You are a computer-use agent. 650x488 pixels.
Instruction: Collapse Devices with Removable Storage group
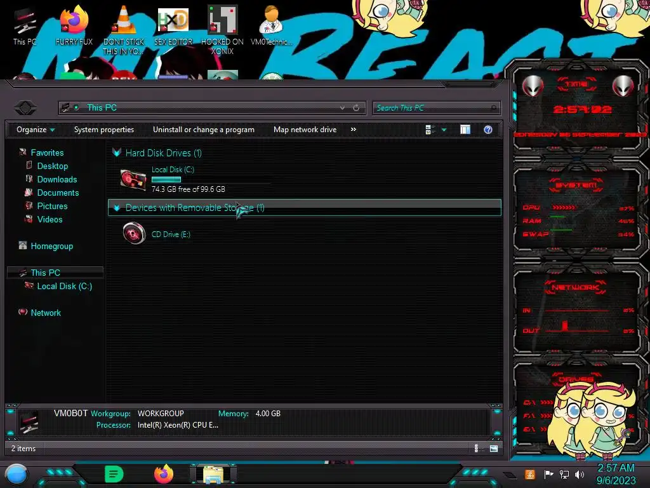[117, 208]
